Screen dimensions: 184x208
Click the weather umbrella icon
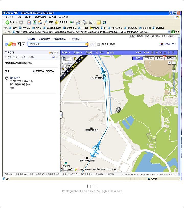click(x=97, y=53)
